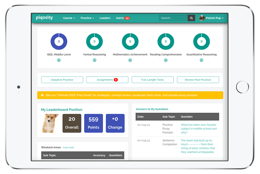The height and width of the screenshot is (174, 260).
Task: Open the Patrick Pup user menu
Action: click(x=214, y=18)
